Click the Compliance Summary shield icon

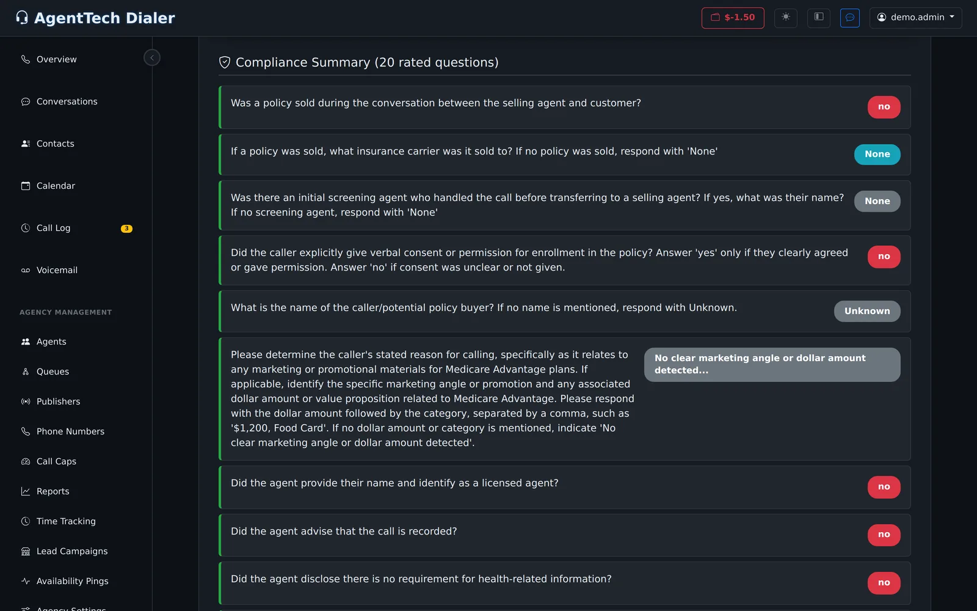pos(225,62)
